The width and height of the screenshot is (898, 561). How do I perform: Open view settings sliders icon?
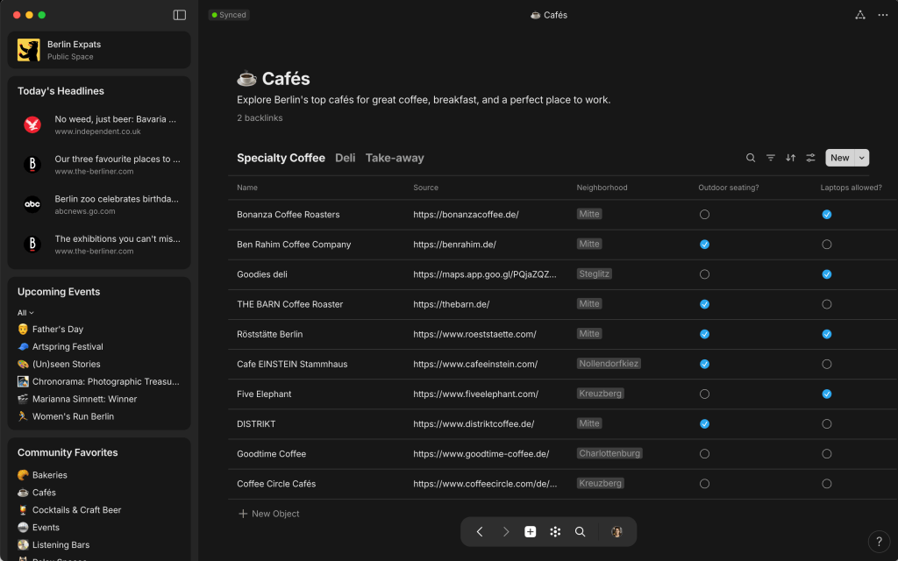click(x=811, y=158)
